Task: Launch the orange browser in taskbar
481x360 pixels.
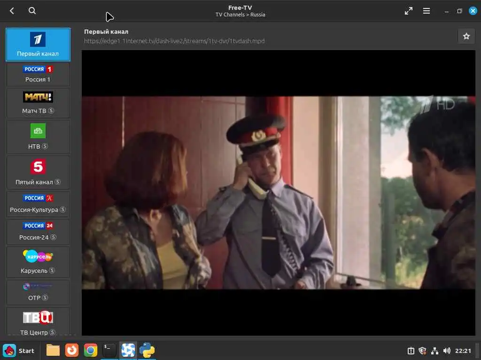Action: click(x=72, y=351)
